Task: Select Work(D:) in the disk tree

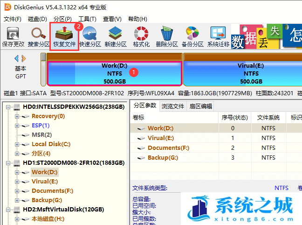Action: tap(44, 172)
